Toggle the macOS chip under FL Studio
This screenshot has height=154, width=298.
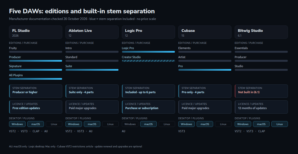36,124
